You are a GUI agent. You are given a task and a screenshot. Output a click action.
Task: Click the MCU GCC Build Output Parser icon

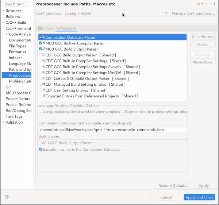tap(44, 49)
